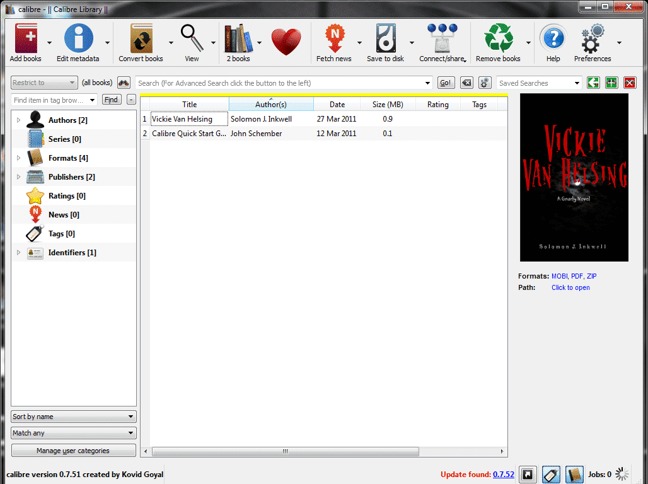This screenshot has height=484, width=648.
Task: Sort by Title column header
Action: coord(189,105)
